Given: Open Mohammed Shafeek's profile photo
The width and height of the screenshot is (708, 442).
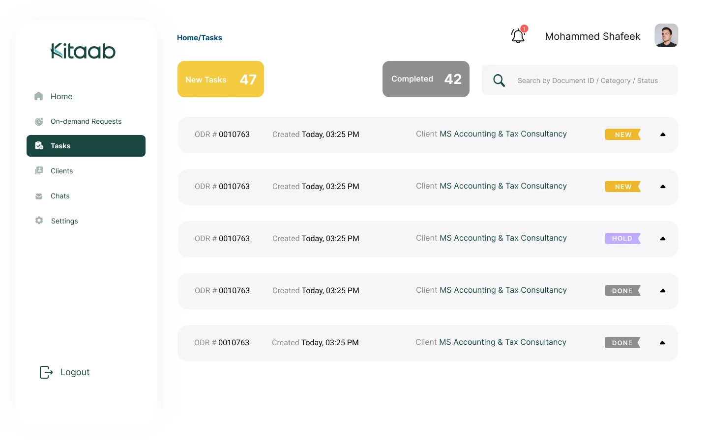Looking at the screenshot, I should [666, 35].
